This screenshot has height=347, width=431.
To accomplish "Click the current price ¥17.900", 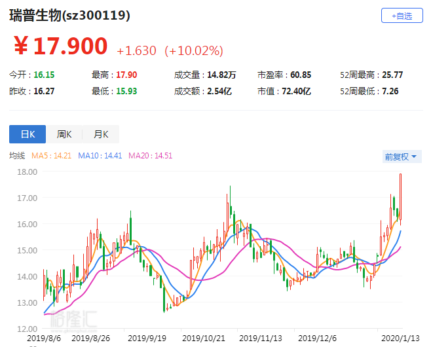I will pos(60,46).
